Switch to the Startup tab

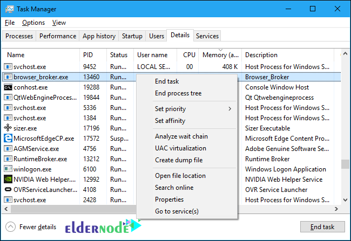click(x=132, y=36)
